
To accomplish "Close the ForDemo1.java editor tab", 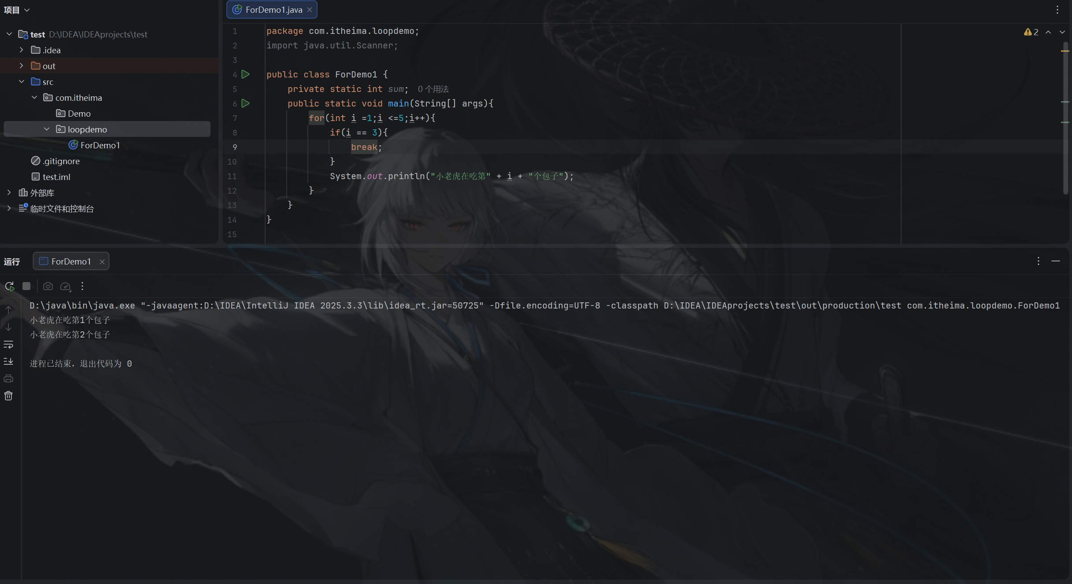I will (310, 10).
